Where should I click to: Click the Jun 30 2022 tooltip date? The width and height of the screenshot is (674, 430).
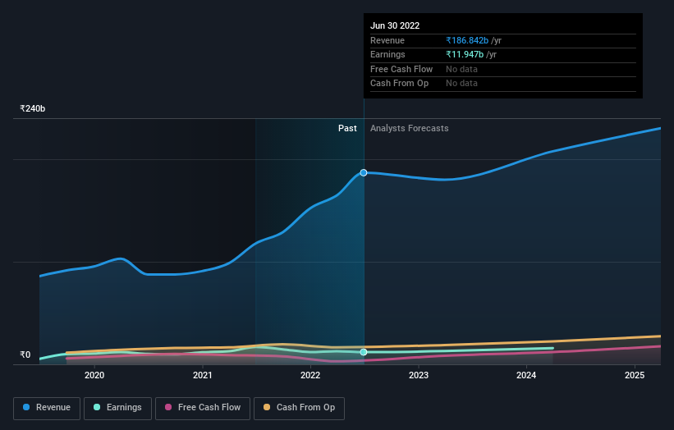(x=395, y=25)
